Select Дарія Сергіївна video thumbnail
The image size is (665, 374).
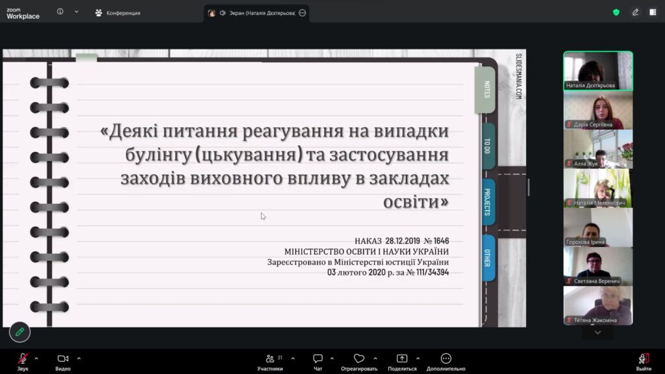598,110
